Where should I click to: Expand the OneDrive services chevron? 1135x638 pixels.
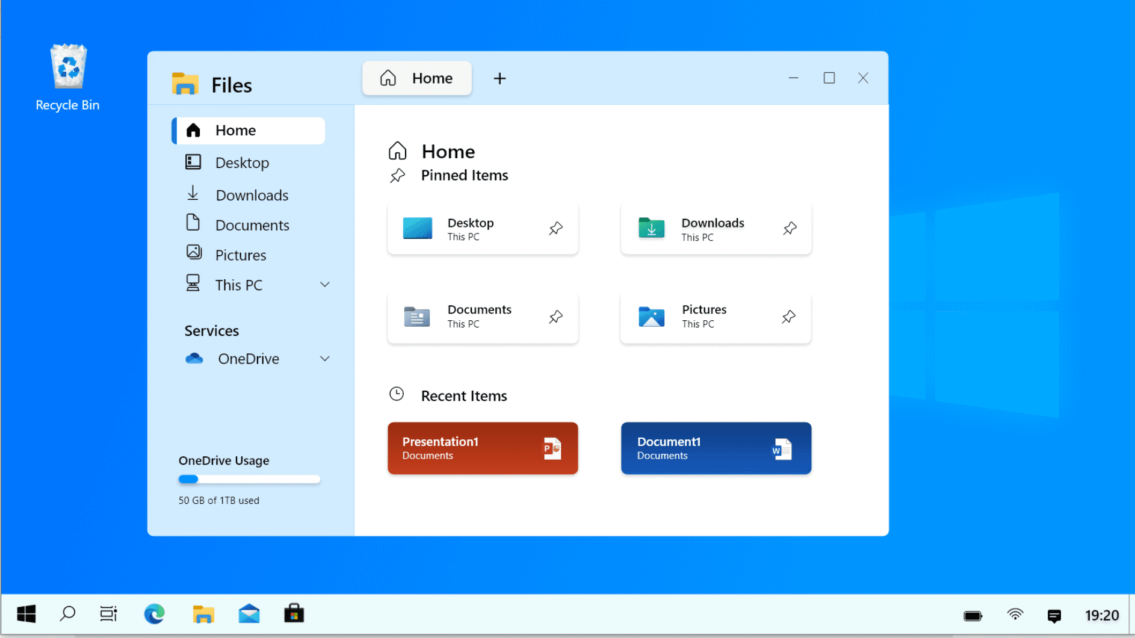pos(324,359)
